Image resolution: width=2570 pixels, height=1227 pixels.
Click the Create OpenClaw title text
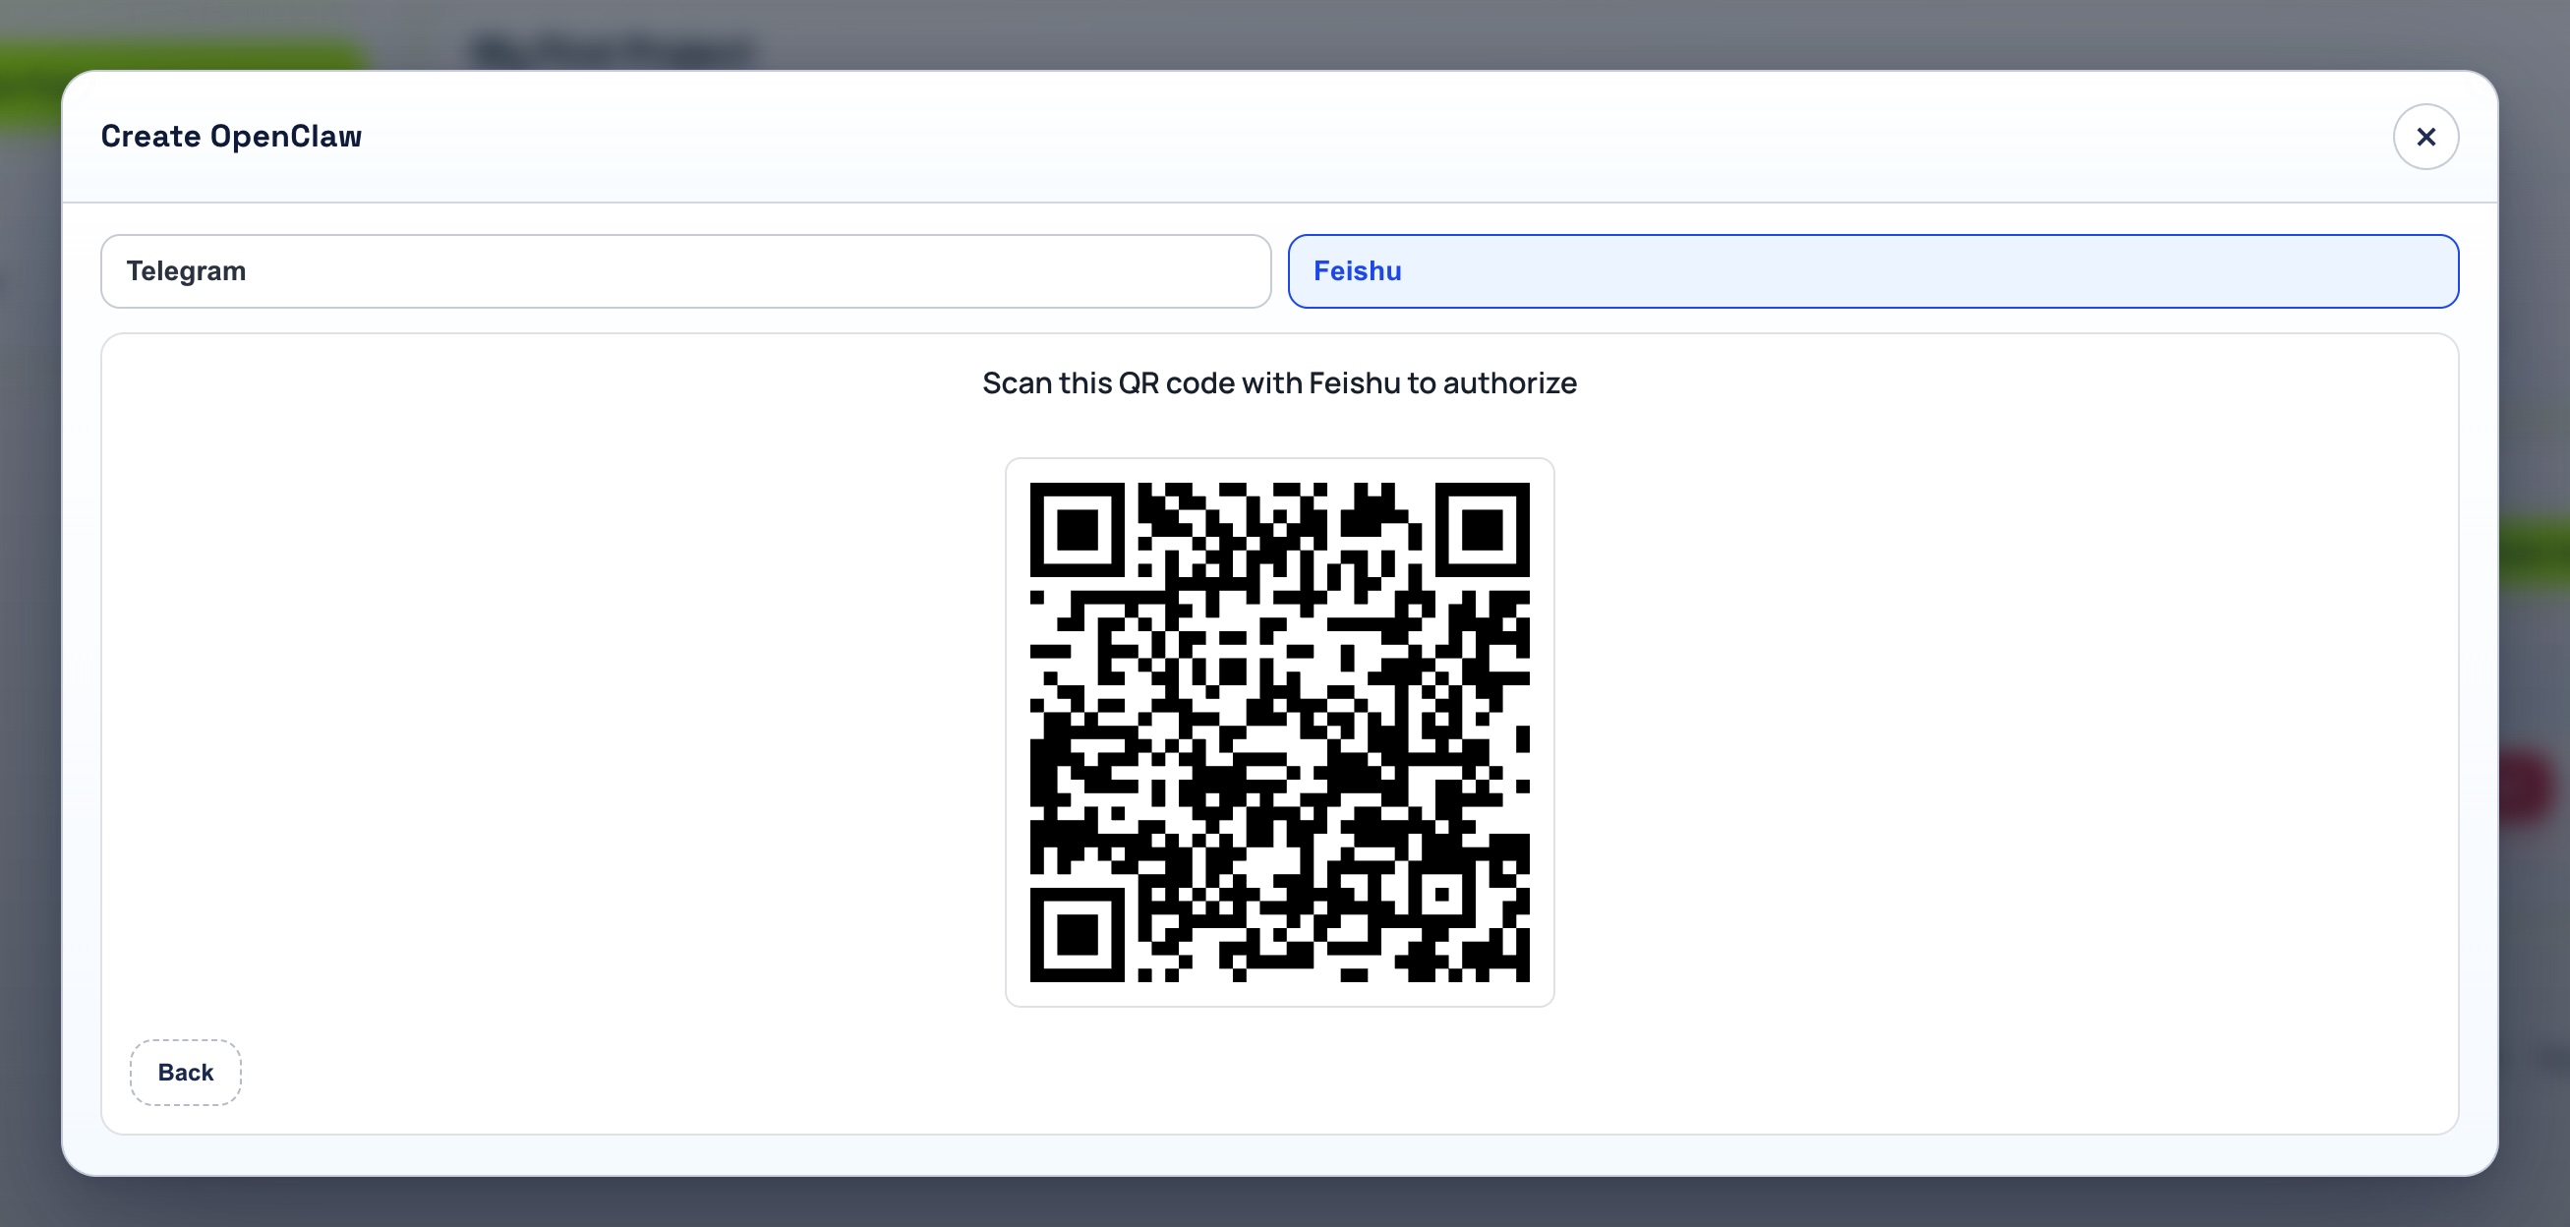(231, 137)
